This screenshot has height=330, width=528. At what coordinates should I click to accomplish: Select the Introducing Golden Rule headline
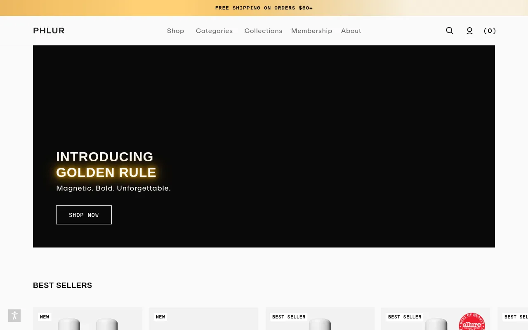point(106,165)
